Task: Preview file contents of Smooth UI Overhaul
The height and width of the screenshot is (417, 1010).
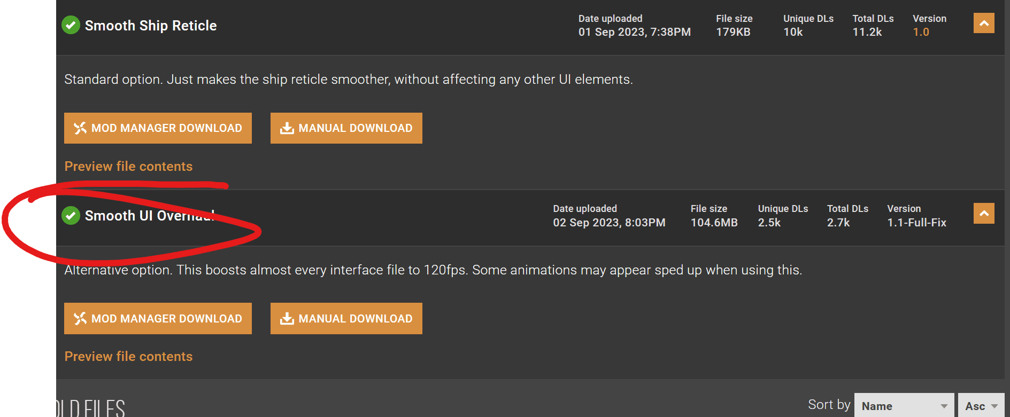Action: [x=128, y=357]
